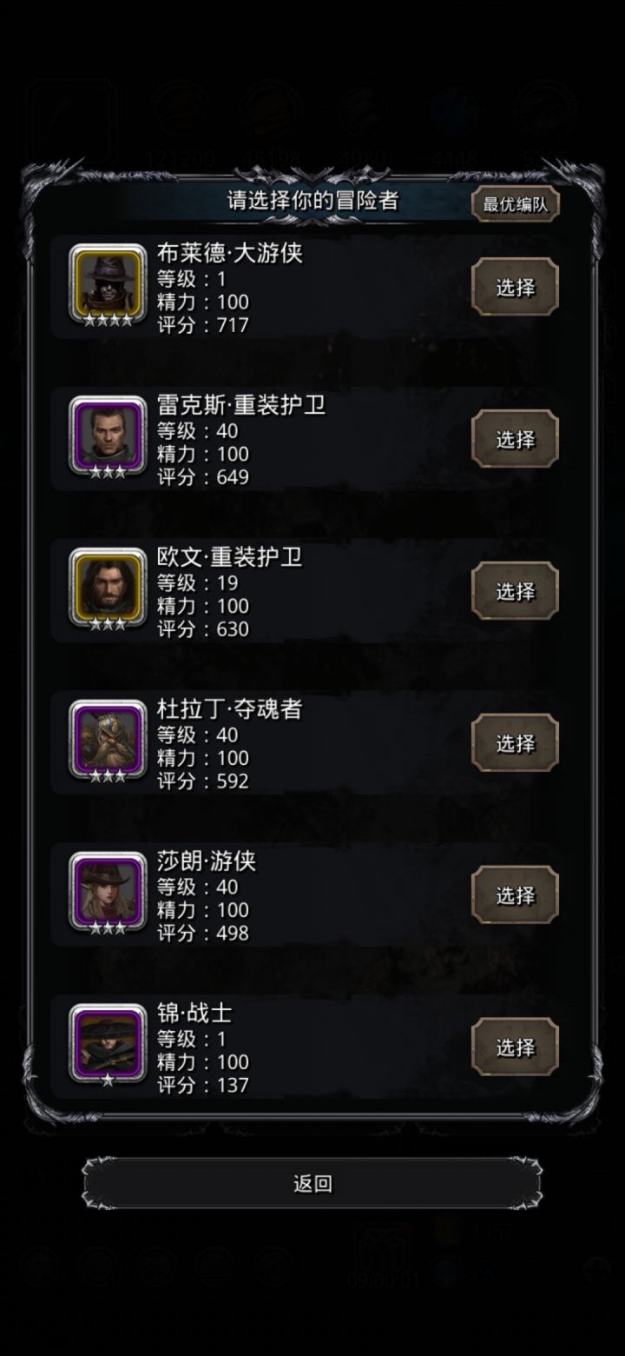This screenshot has height=1356, width=625.
Task: Select adventurer 莎朗·游侠
Action: [515, 895]
